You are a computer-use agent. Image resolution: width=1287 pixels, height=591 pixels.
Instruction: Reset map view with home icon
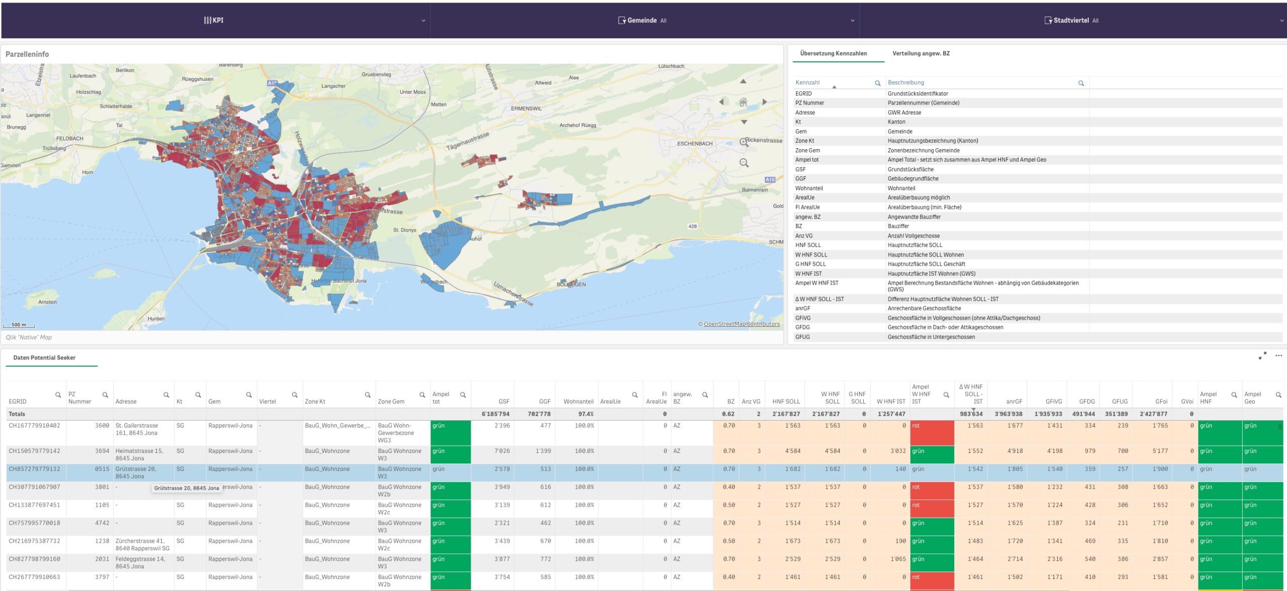pos(743,102)
